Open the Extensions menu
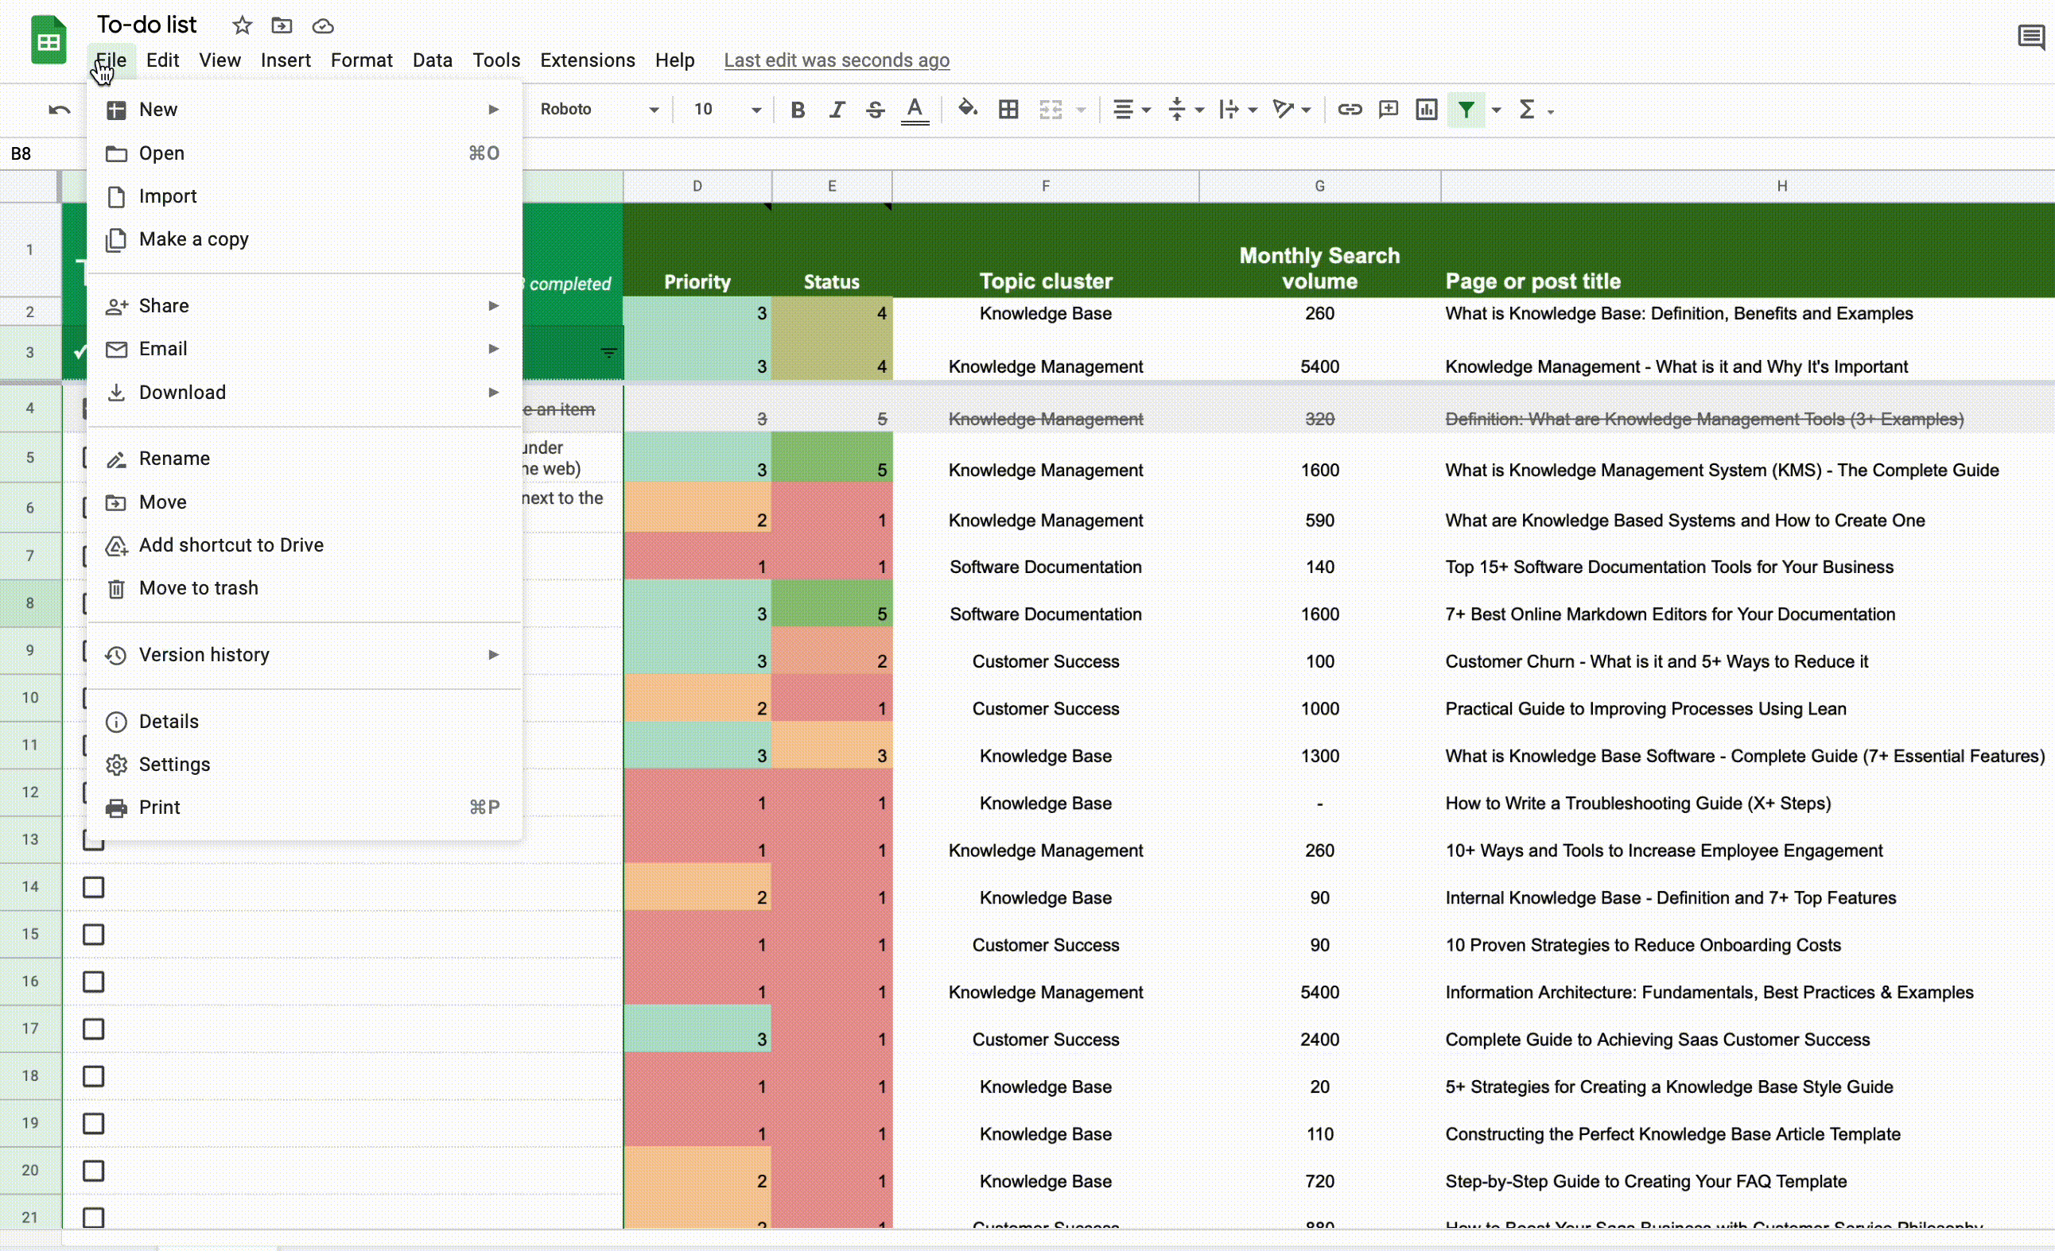The image size is (2055, 1251). click(586, 59)
